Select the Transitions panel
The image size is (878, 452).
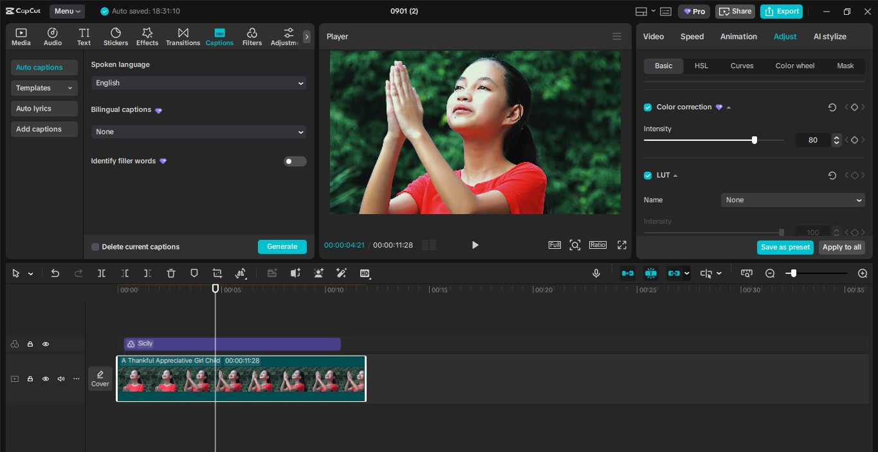click(183, 36)
